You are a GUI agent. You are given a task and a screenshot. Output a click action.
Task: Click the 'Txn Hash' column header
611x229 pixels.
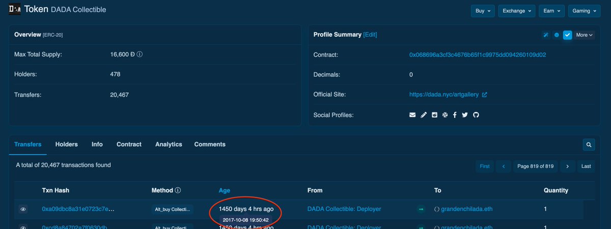click(55, 190)
